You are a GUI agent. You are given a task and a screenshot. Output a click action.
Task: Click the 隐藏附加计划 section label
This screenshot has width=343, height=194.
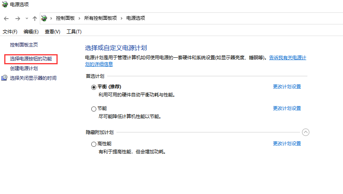coord(99,132)
